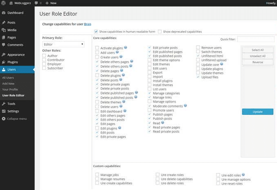Screen dimensions: 277x190
Task: Click the home icon beside WebLoggerz
Action: pyautogui.click(x=11, y=3)
